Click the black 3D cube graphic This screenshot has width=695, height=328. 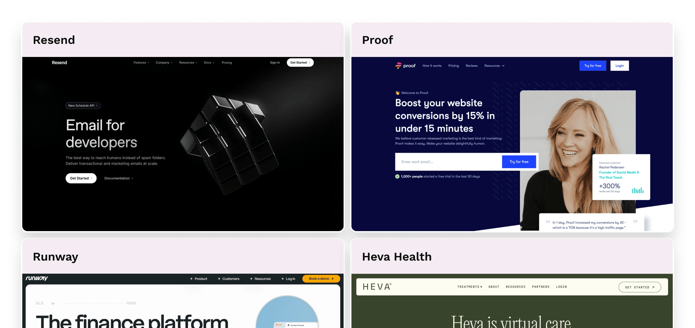pos(230,144)
